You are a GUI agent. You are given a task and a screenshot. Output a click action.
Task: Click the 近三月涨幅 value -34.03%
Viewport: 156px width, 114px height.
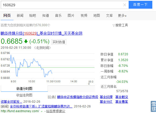[x=122, y=82]
